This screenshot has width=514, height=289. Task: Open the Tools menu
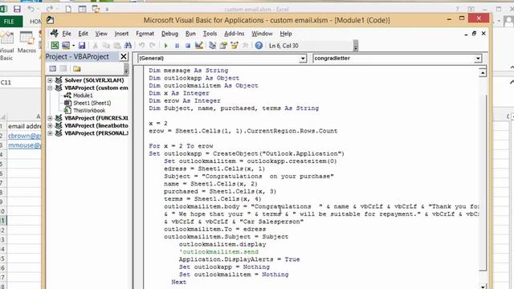pos(210,34)
